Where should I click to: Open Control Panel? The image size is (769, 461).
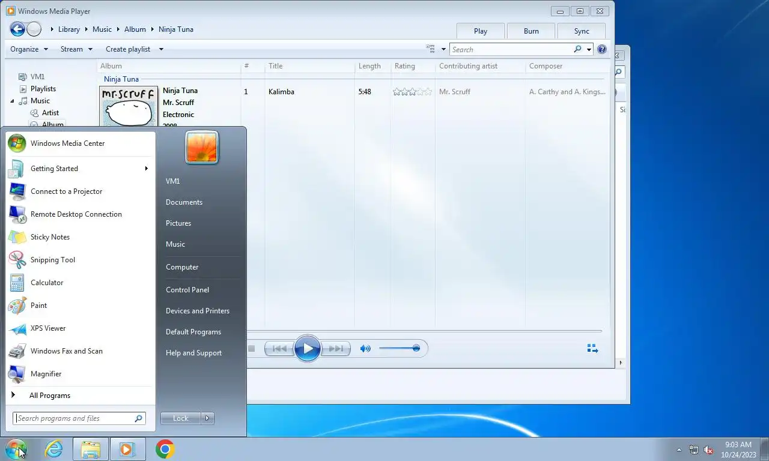pos(187,290)
